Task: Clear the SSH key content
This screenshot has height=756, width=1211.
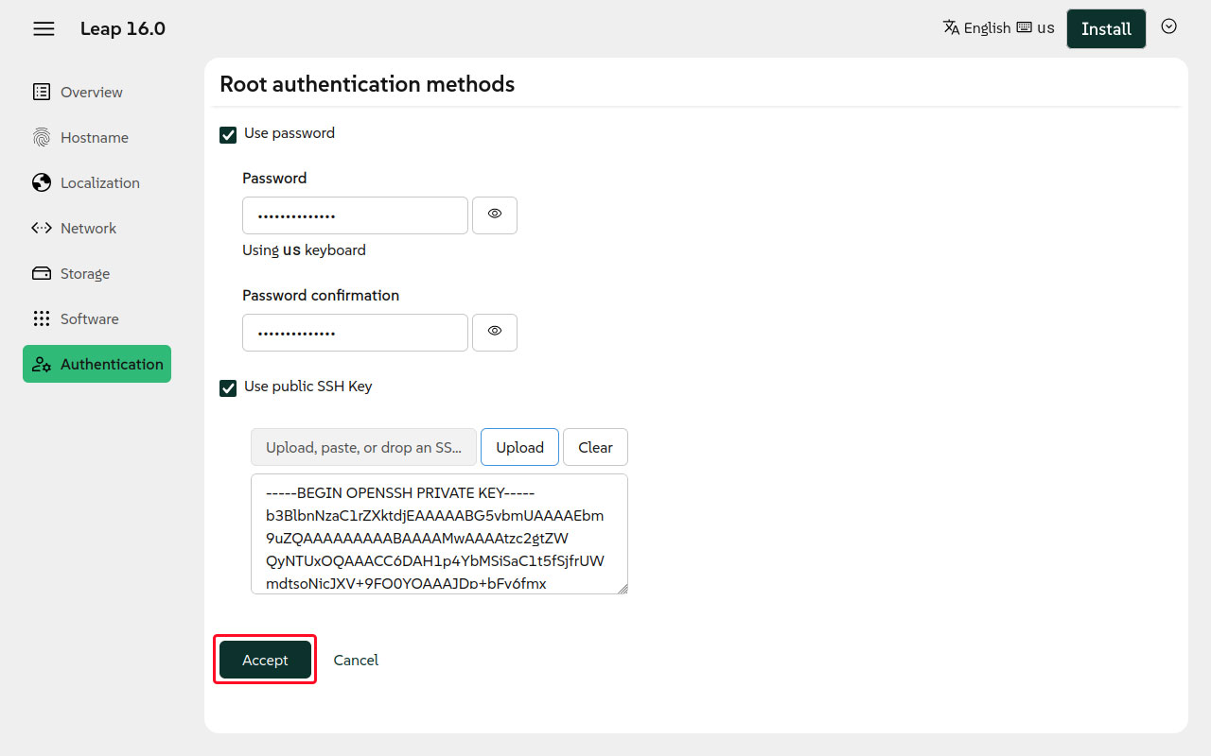Action: [595, 447]
